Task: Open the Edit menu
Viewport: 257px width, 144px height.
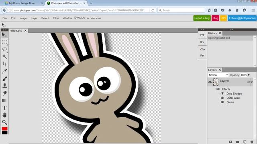Action: click(x=13, y=18)
